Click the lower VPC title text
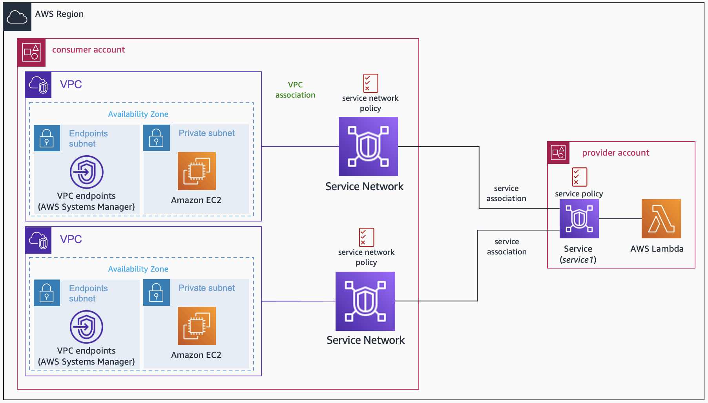Image resolution: width=708 pixels, height=403 pixels. click(x=71, y=240)
